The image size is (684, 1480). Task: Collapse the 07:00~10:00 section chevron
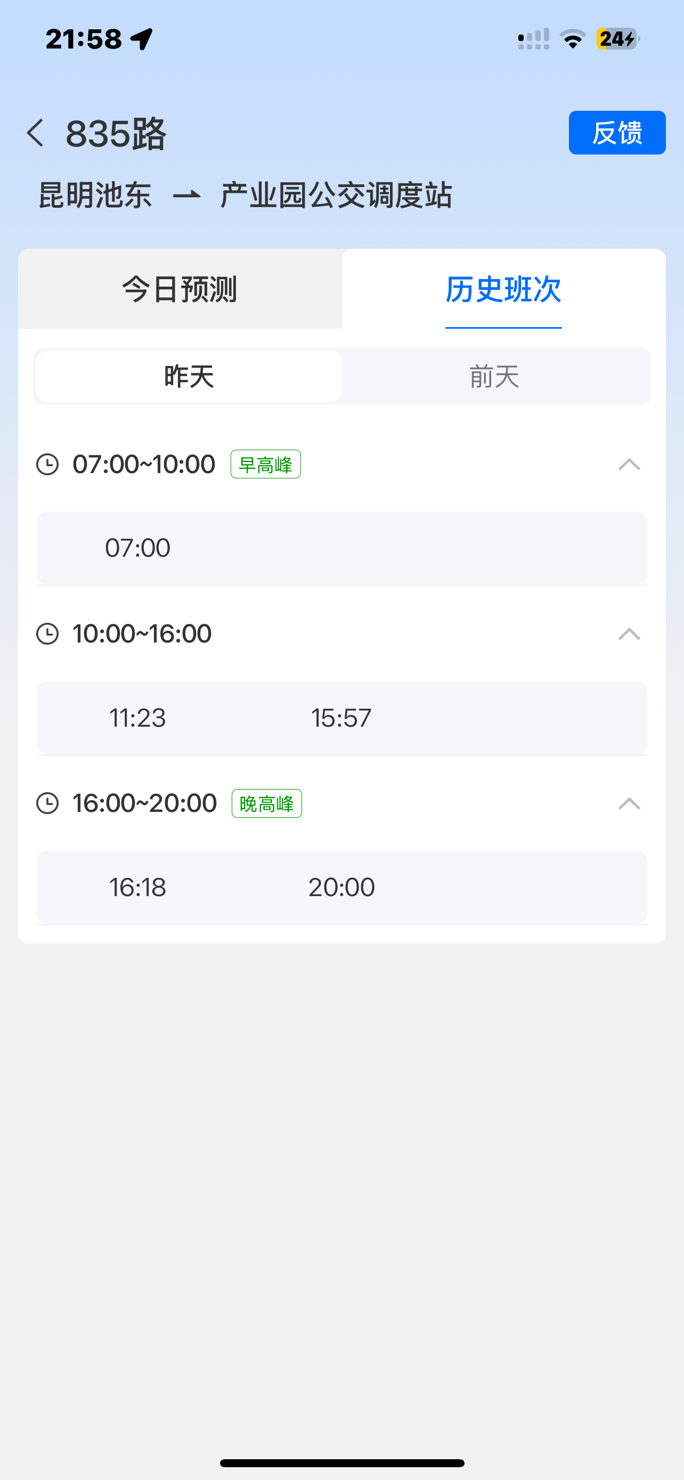tap(629, 464)
